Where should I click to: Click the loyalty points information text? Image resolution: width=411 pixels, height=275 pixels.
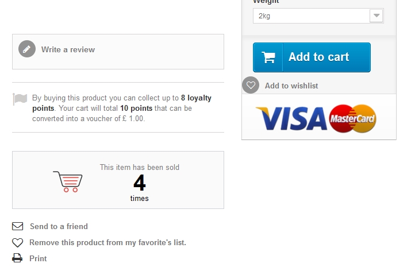122,108
